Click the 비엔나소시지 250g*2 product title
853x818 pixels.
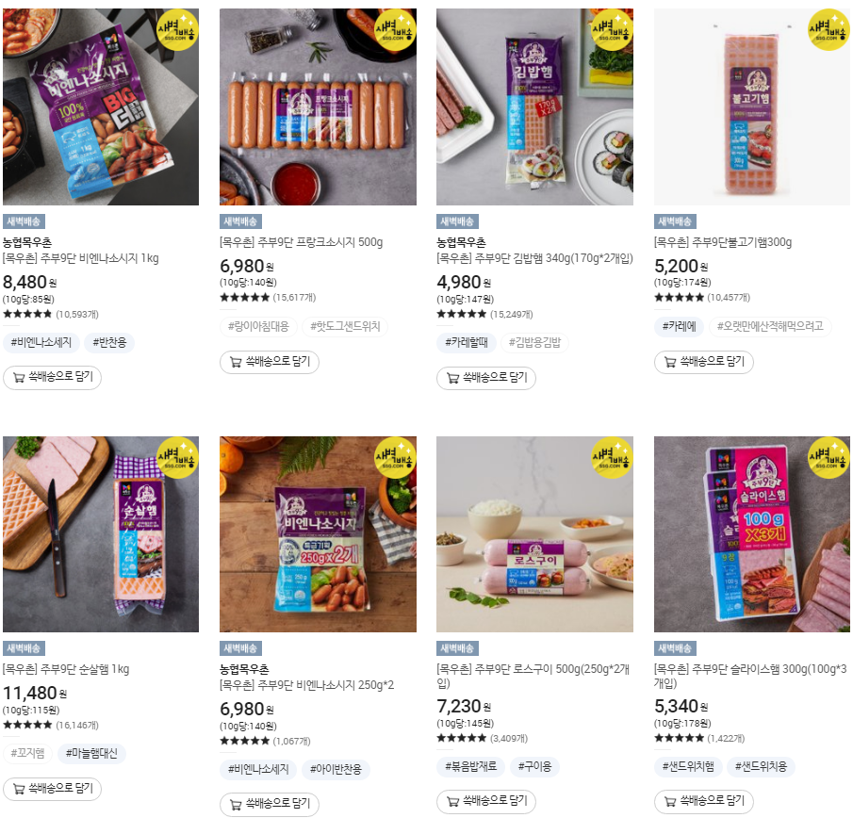pyautogui.click(x=307, y=685)
